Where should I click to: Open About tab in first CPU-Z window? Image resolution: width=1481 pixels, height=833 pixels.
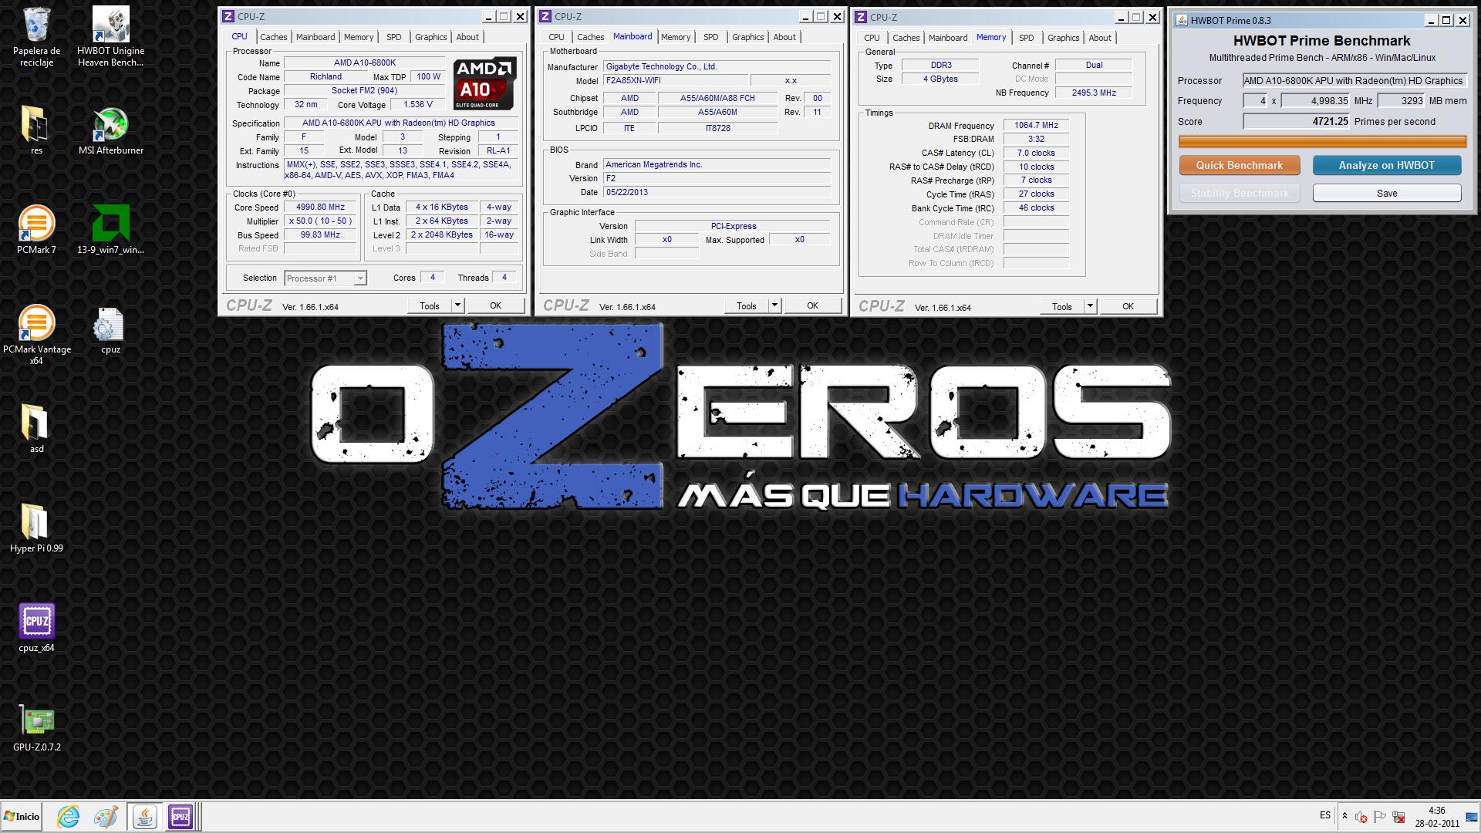tap(467, 37)
